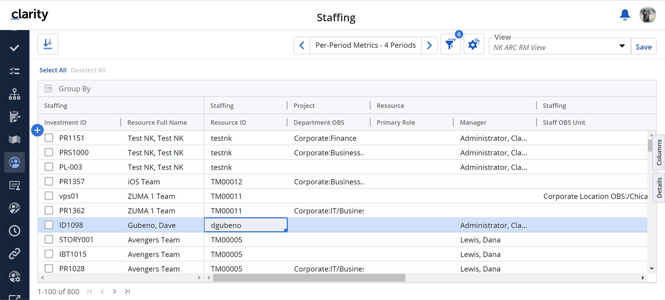
Task: Select All rows link
Action: coord(53,70)
